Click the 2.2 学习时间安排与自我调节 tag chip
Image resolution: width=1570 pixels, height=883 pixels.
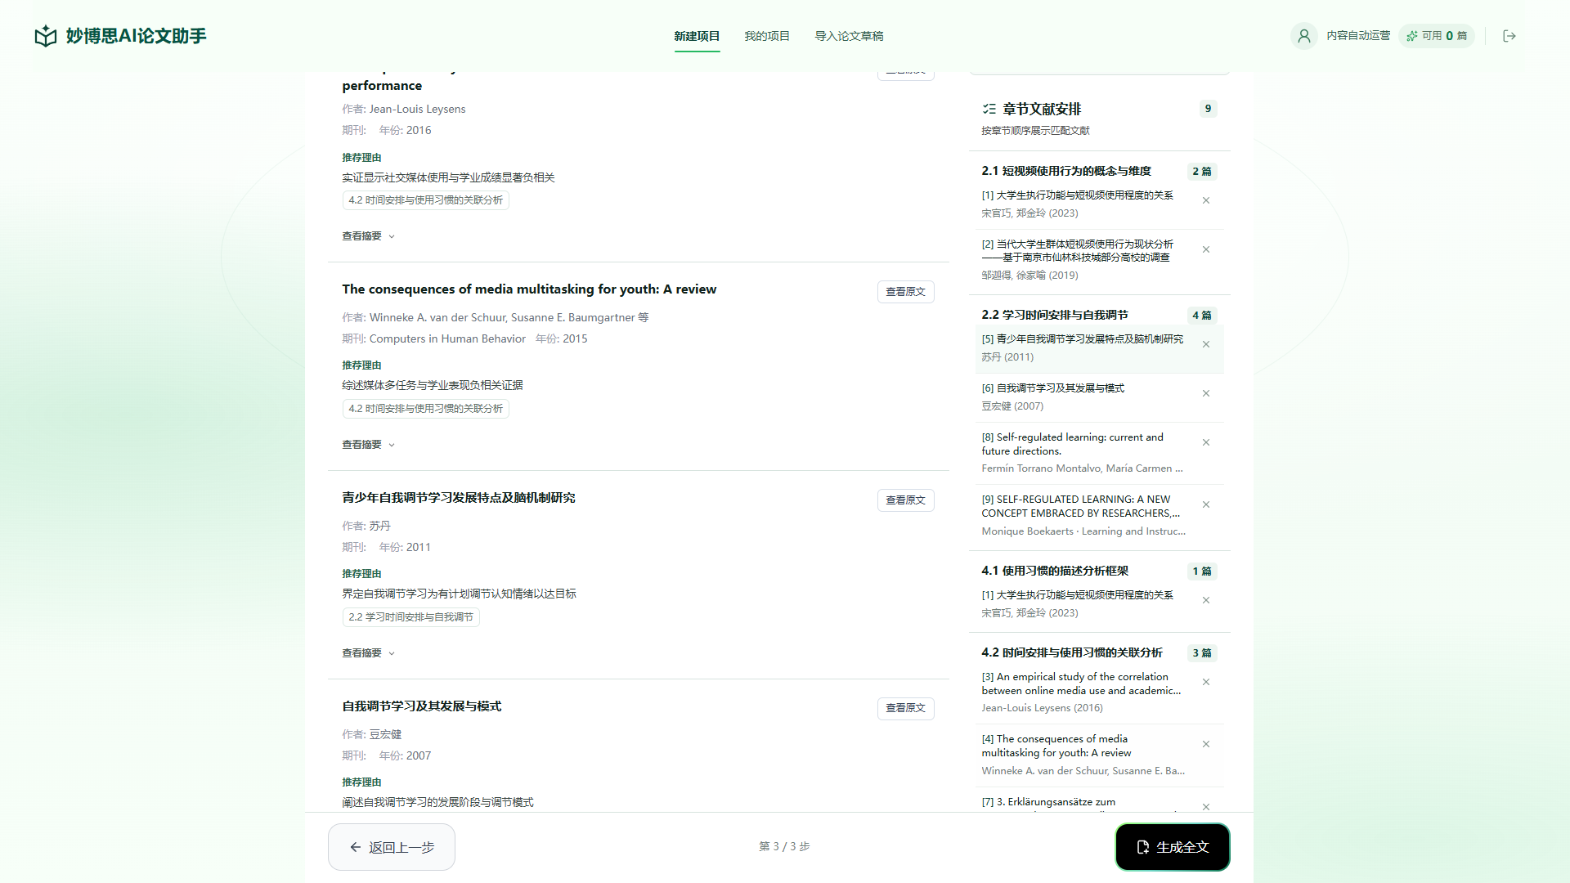pyautogui.click(x=411, y=617)
